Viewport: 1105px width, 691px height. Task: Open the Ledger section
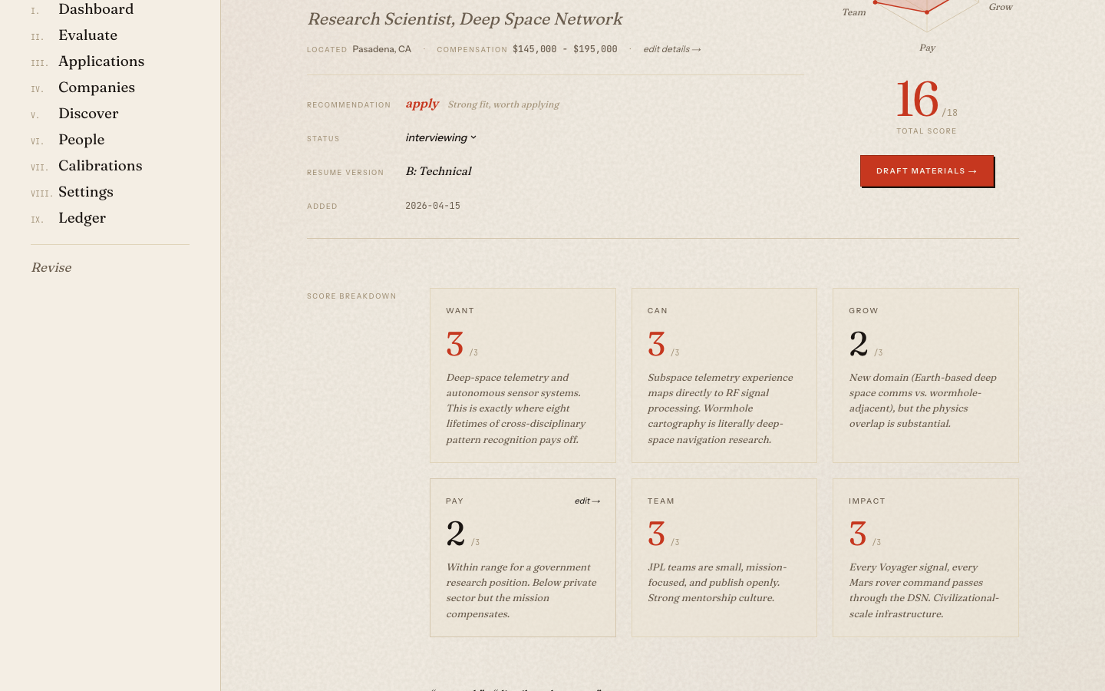point(81,218)
